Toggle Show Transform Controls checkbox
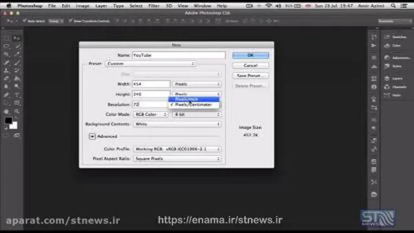The image size is (414, 233). (71, 21)
